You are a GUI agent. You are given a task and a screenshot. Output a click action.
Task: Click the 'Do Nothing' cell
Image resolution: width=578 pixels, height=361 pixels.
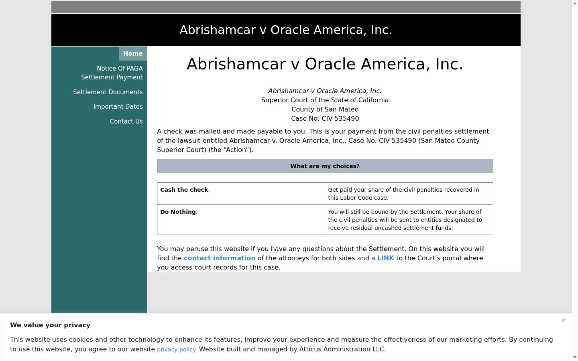tap(241, 220)
